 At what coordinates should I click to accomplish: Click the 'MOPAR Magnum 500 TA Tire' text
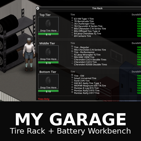(x=90, y=86)
